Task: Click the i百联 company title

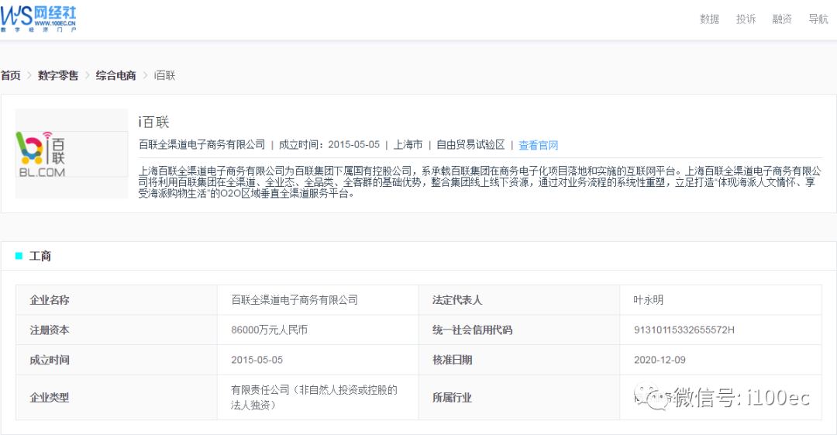Action: pyautogui.click(x=153, y=123)
